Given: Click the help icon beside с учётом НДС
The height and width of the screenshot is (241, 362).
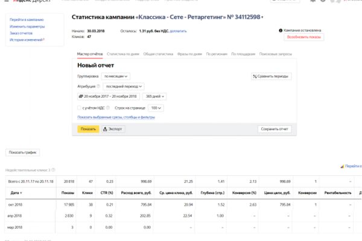Looking at the screenshot, I should (x=108, y=108).
